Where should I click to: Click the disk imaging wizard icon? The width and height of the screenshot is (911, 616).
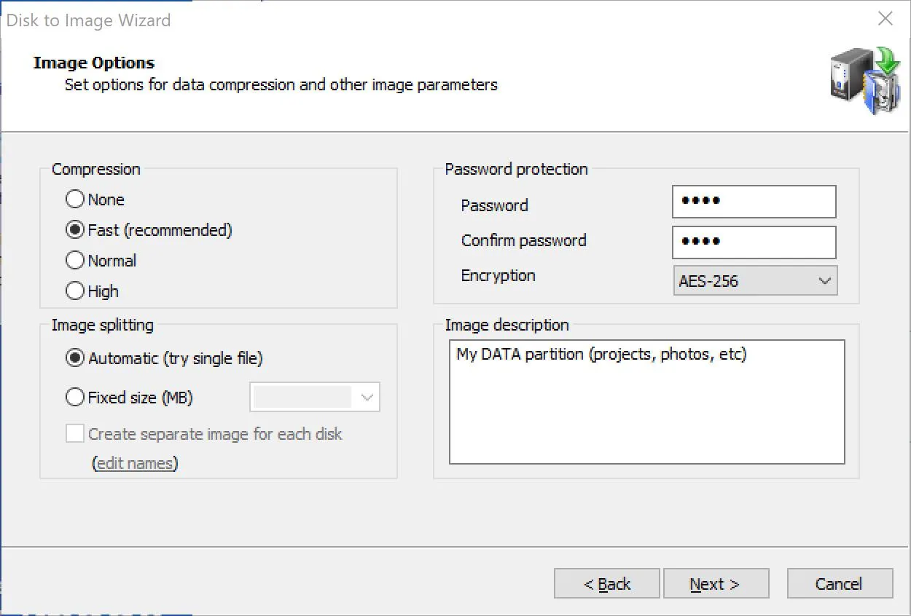pyautogui.click(x=864, y=80)
